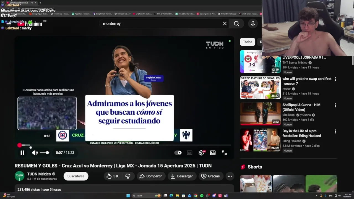
Task: Download the video via Descargar
Action: [182, 176]
